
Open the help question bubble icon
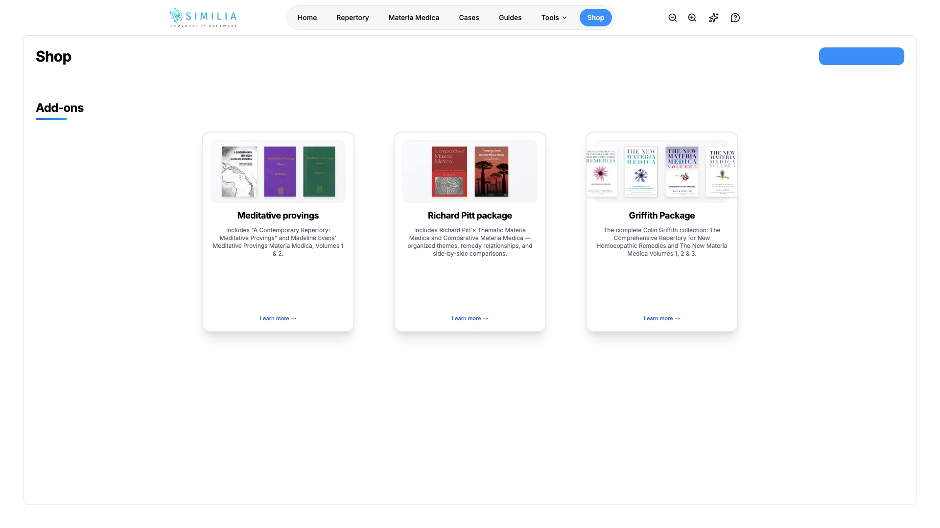coord(735,18)
